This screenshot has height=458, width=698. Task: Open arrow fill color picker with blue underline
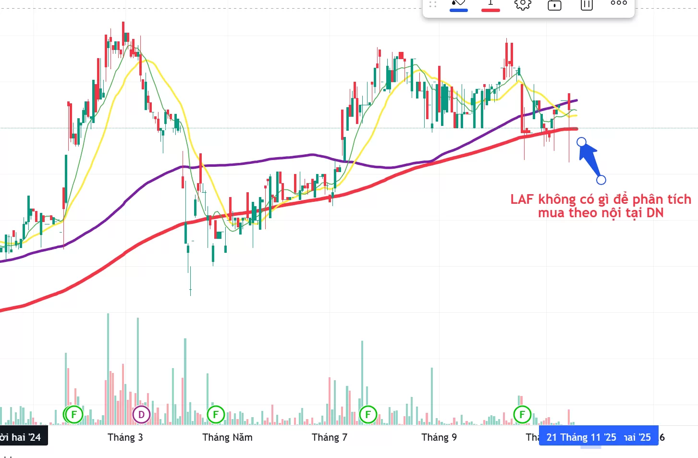(458, 4)
